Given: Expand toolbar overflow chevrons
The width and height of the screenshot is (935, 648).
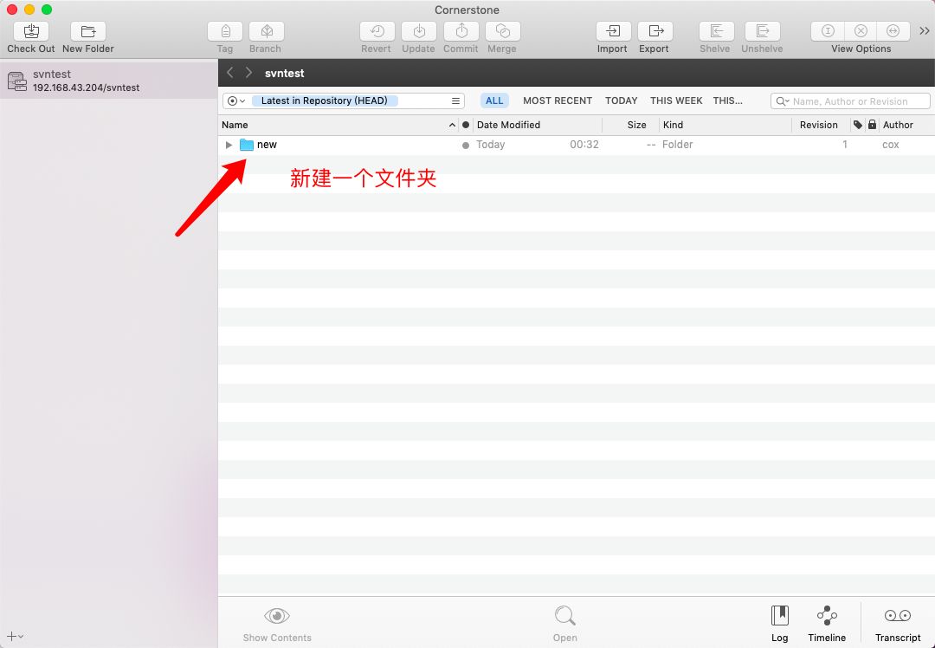Looking at the screenshot, I should 925,31.
